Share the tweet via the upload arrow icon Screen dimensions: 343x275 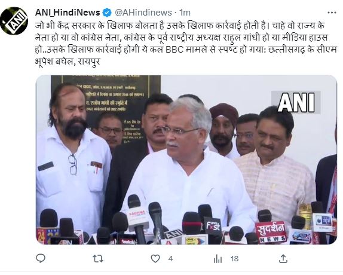(283, 259)
